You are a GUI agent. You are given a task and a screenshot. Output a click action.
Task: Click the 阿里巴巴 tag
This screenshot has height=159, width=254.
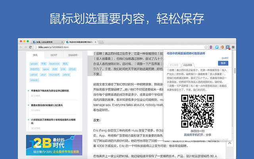(35, 69)
